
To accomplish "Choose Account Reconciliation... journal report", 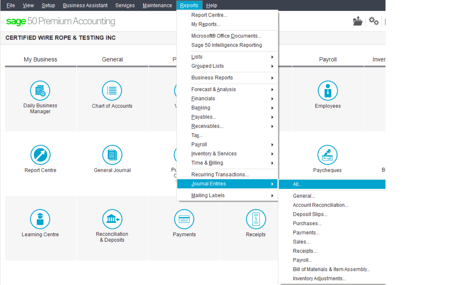I will tap(332, 205).
